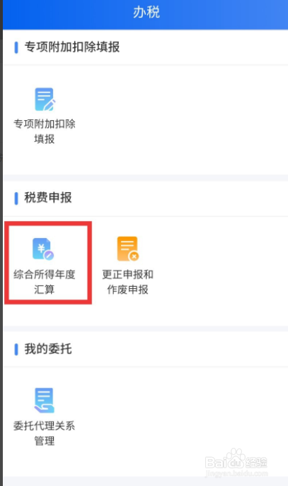Click the Baidu 经验 watermark text
Screen dimensions: 288x486
(x=256, y=463)
